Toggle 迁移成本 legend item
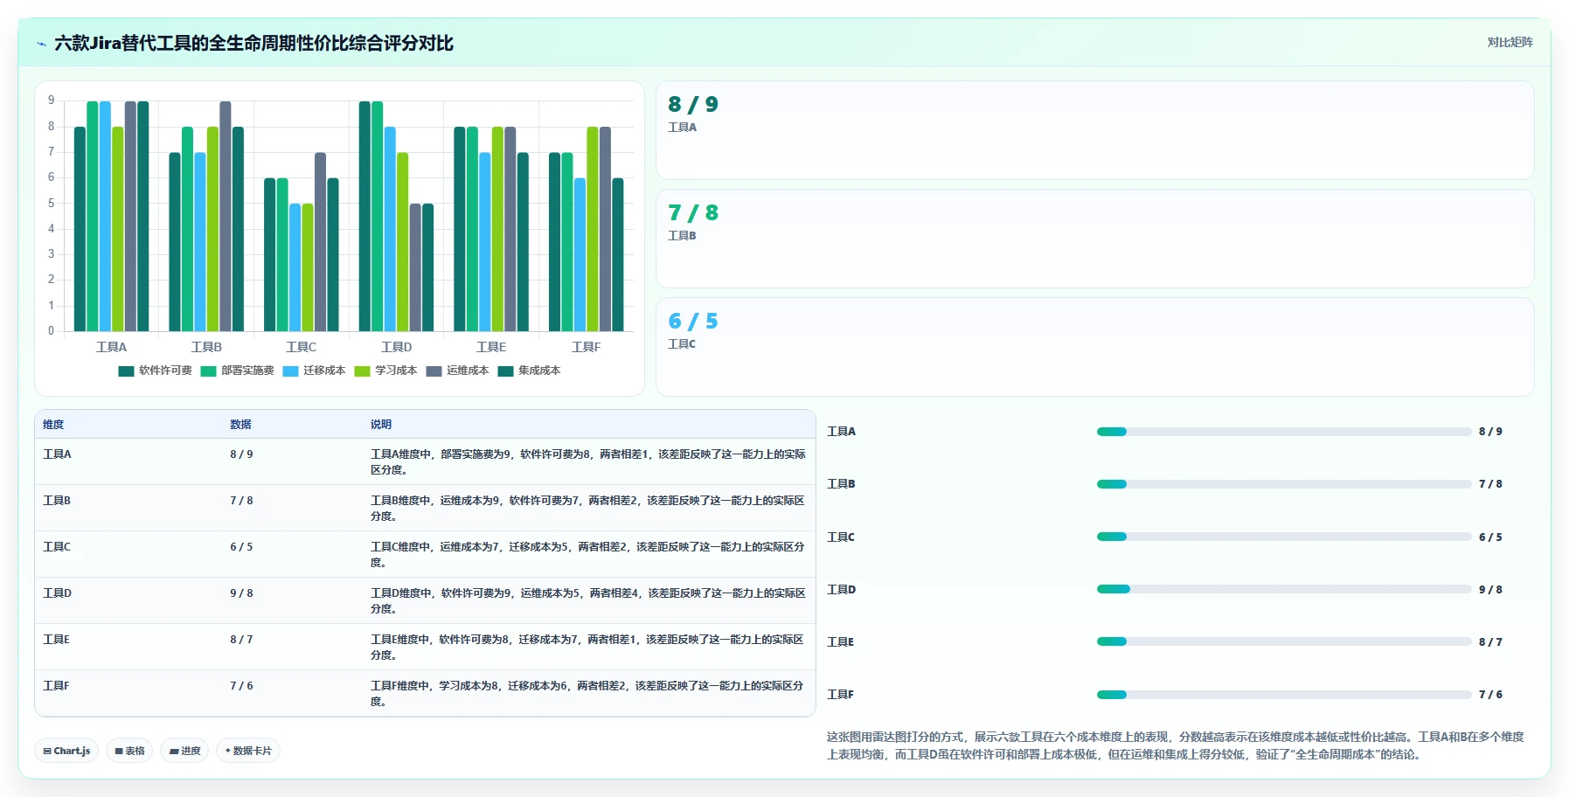 (x=314, y=371)
